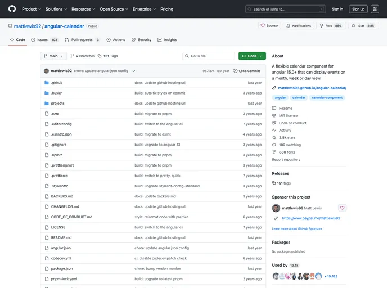The width and height of the screenshot is (387, 288).
Task: Click the Go to file field
Action: (209, 56)
